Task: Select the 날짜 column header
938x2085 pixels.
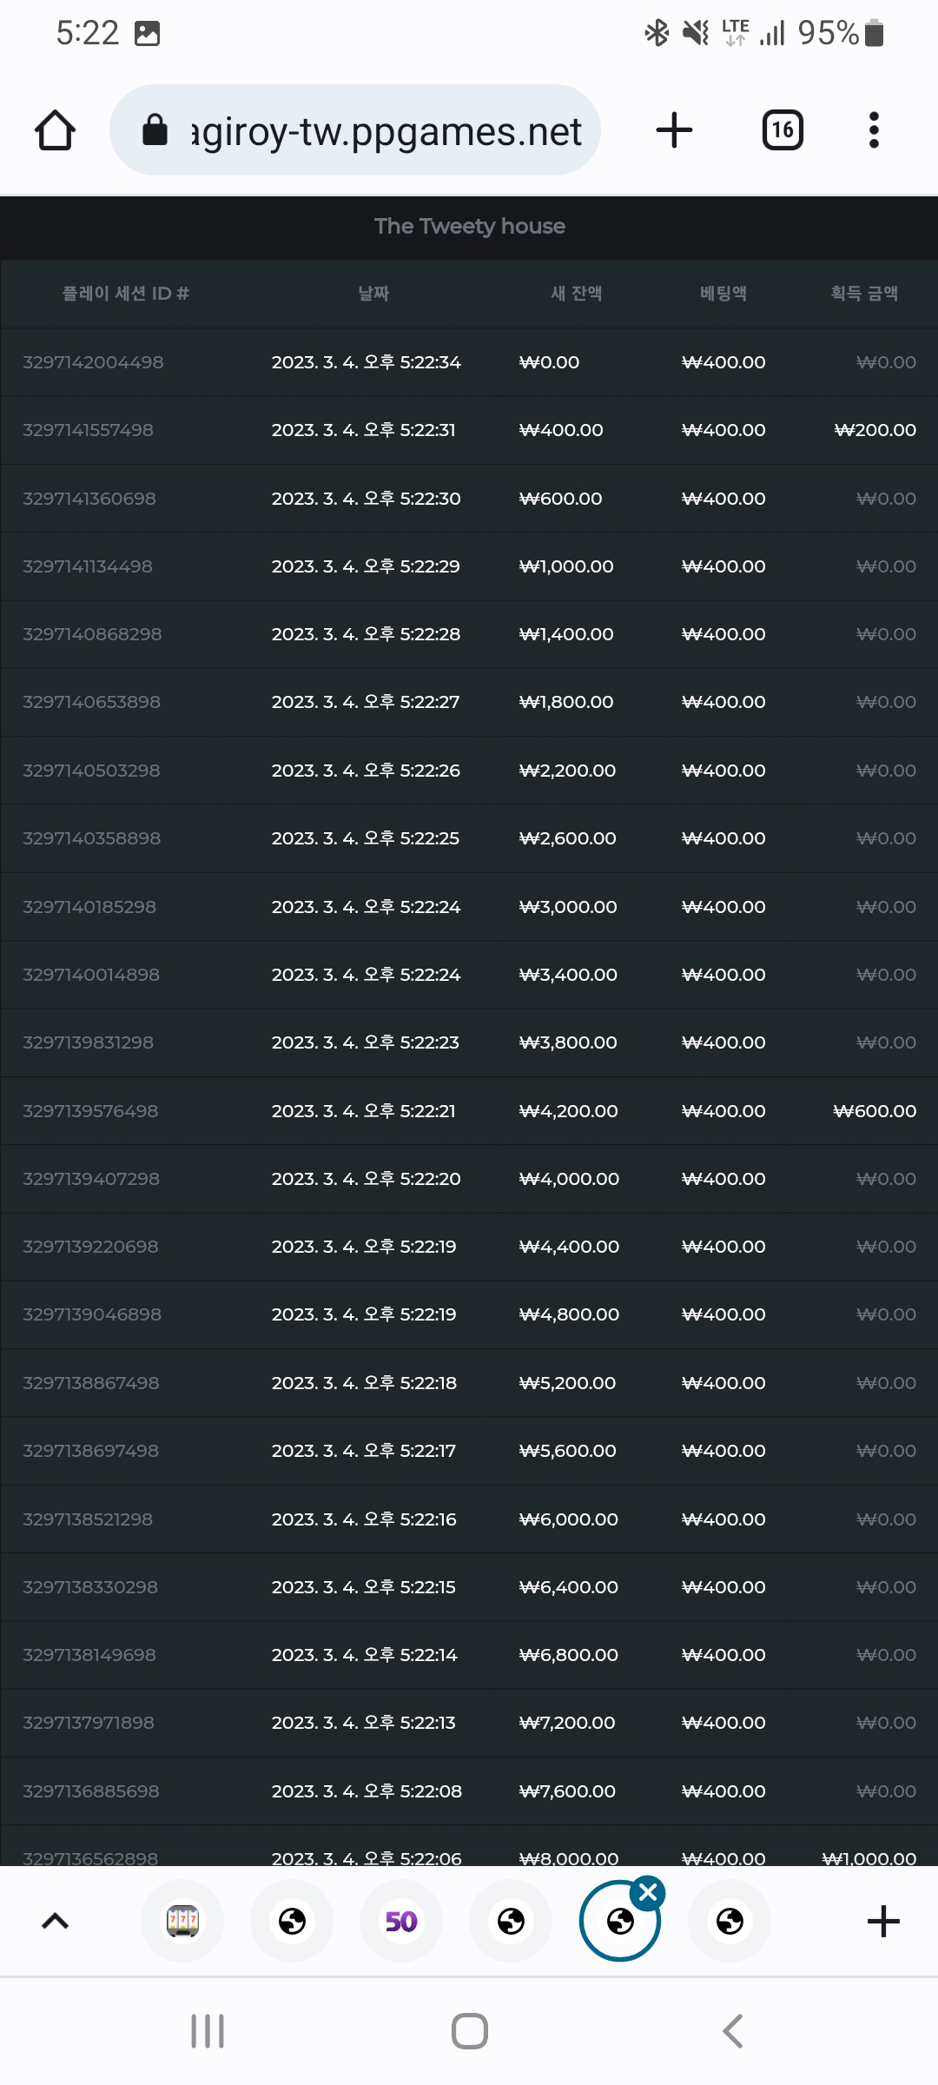Action: point(373,294)
